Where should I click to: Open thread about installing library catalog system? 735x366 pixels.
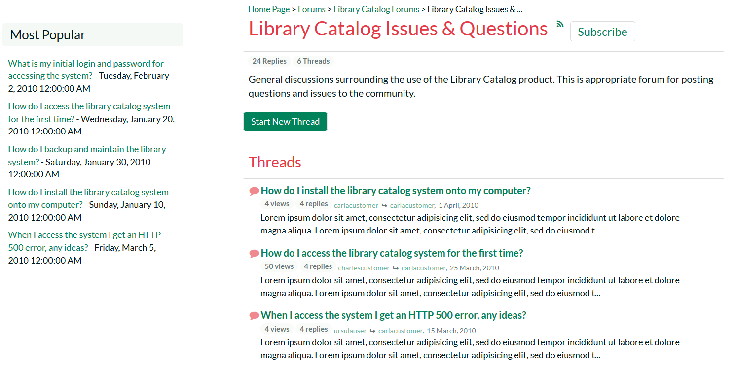coord(396,191)
